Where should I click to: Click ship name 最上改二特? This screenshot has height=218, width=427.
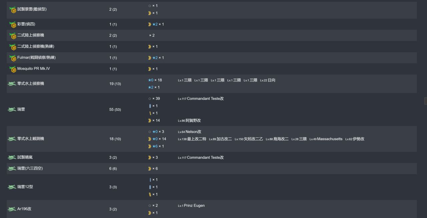196,139
